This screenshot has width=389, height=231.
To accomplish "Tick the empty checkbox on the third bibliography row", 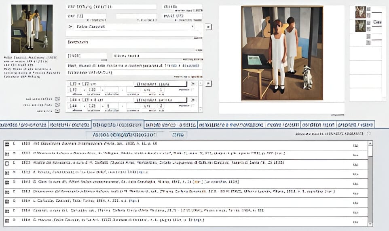I will 6,163.
